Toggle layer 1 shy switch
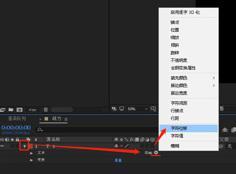236x174 pixels. tap(116, 146)
